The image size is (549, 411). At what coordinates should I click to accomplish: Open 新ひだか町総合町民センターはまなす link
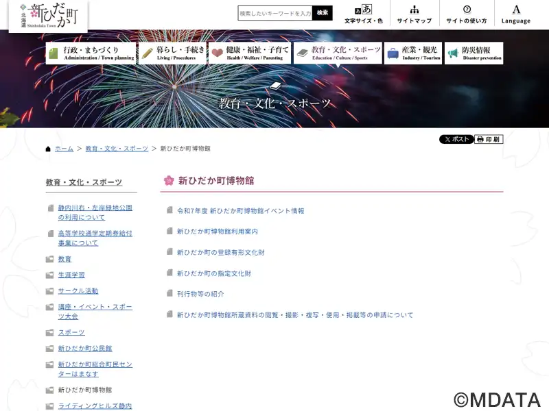click(x=95, y=369)
